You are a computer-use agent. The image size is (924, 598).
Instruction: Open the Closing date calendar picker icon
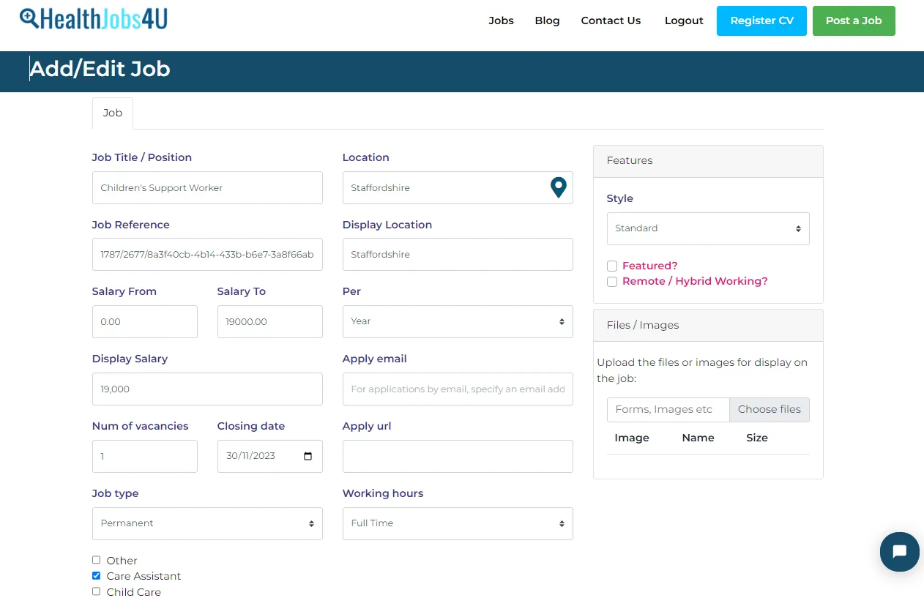point(308,456)
